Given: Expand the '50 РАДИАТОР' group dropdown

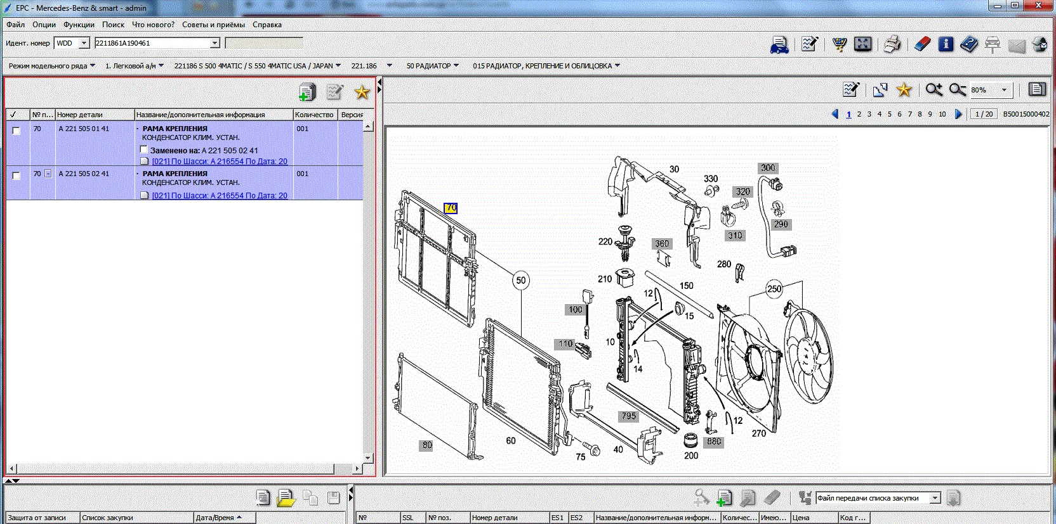Looking at the screenshot, I should (456, 65).
